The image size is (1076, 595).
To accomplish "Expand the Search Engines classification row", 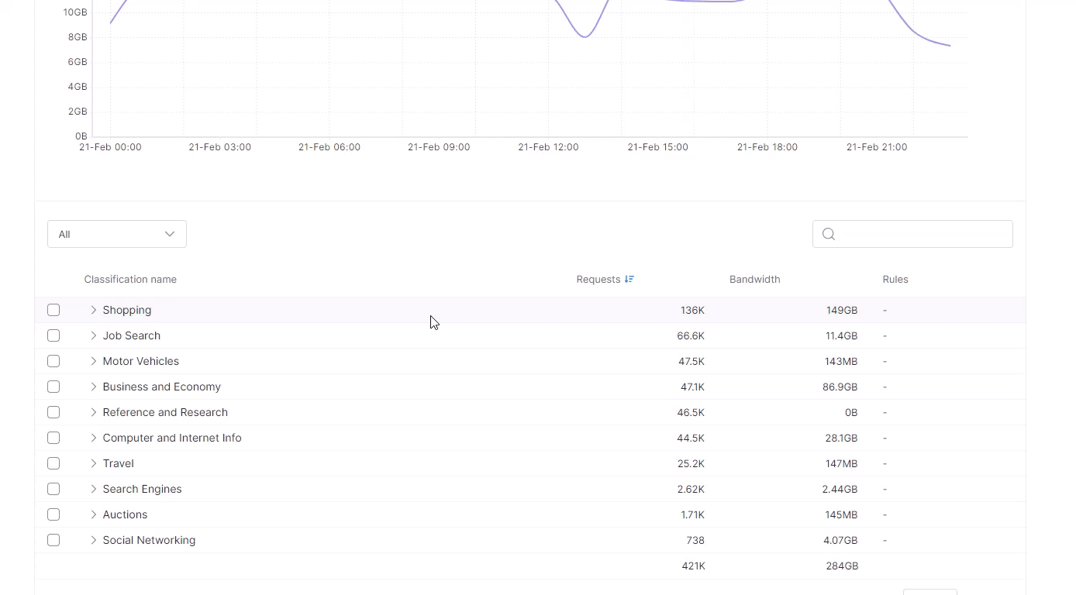I will click(94, 489).
